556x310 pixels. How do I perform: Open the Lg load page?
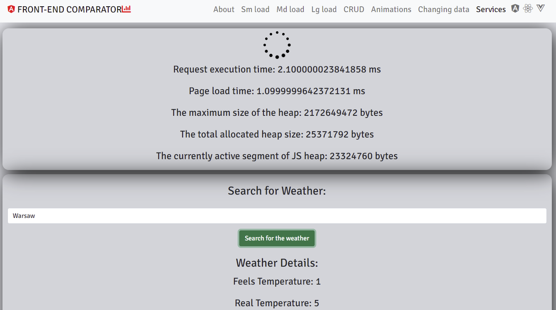(324, 9)
